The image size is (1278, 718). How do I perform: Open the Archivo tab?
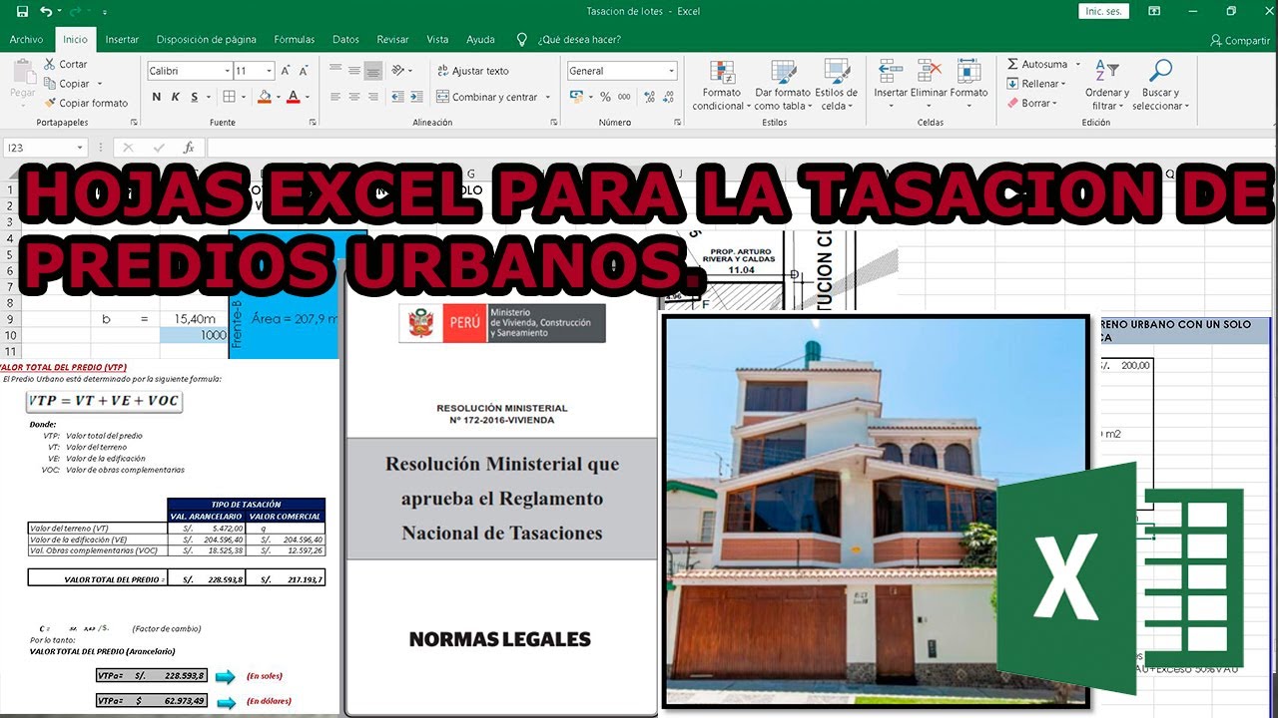(x=26, y=40)
